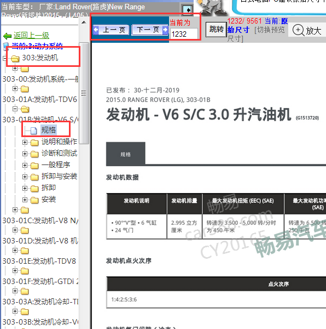Click the tree scroll-up arrow
Image resolution: width=326 pixels, height=329 pixels.
point(84,22)
